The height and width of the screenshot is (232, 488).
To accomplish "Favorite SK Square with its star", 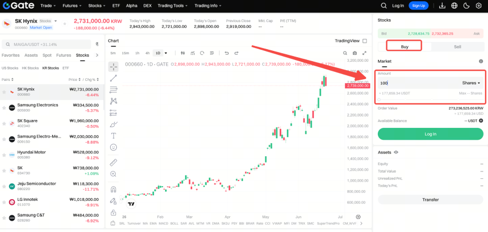I will pos(4,123).
